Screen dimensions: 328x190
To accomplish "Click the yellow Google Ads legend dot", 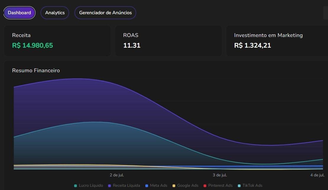I will coord(174,186).
